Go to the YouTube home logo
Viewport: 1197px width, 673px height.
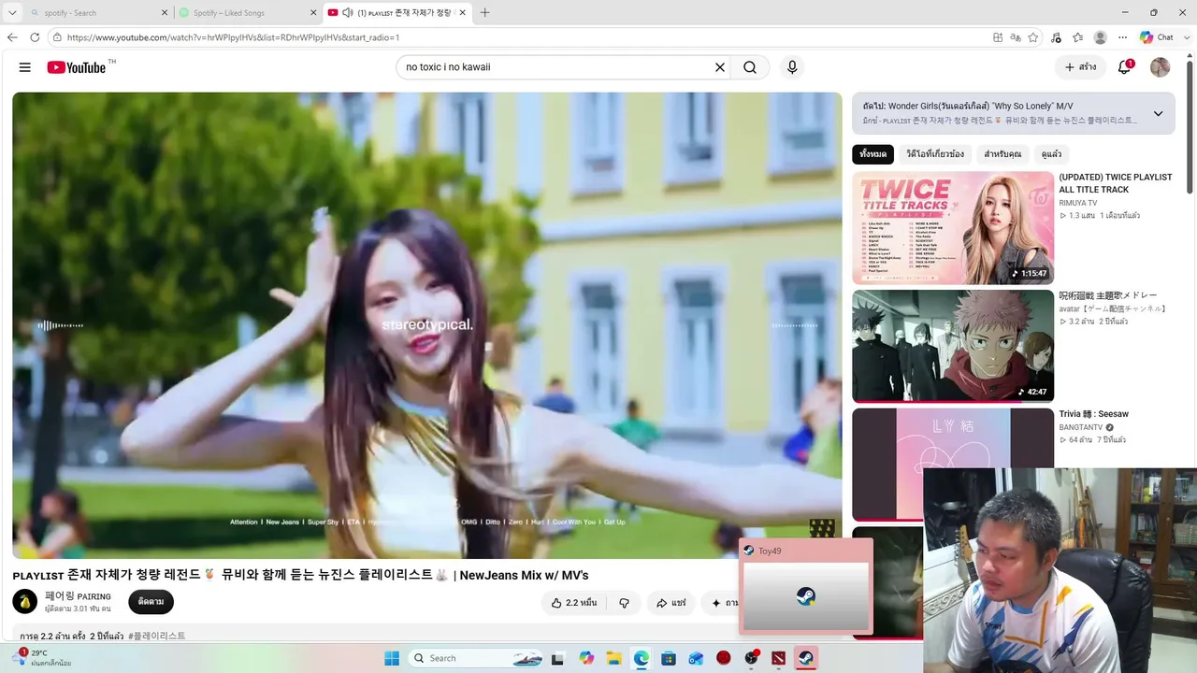77,67
